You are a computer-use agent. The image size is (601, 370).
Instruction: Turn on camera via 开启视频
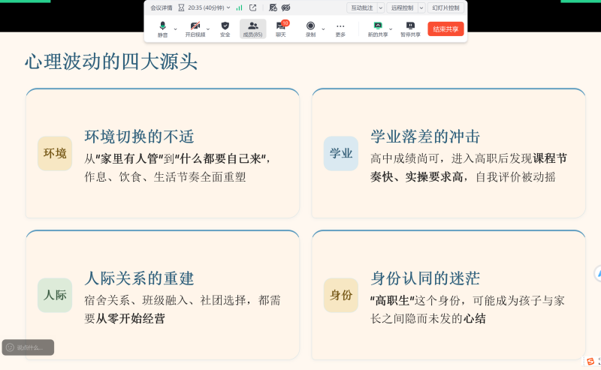pos(195,29)
